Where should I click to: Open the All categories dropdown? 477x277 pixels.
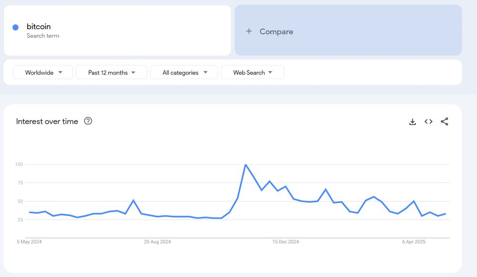pos(184,72)
